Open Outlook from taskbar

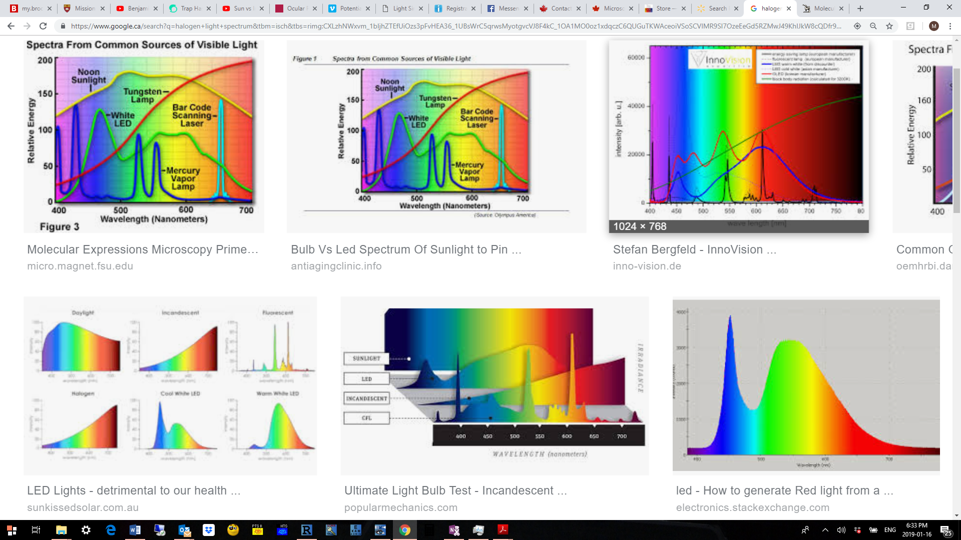click(184, 530)
